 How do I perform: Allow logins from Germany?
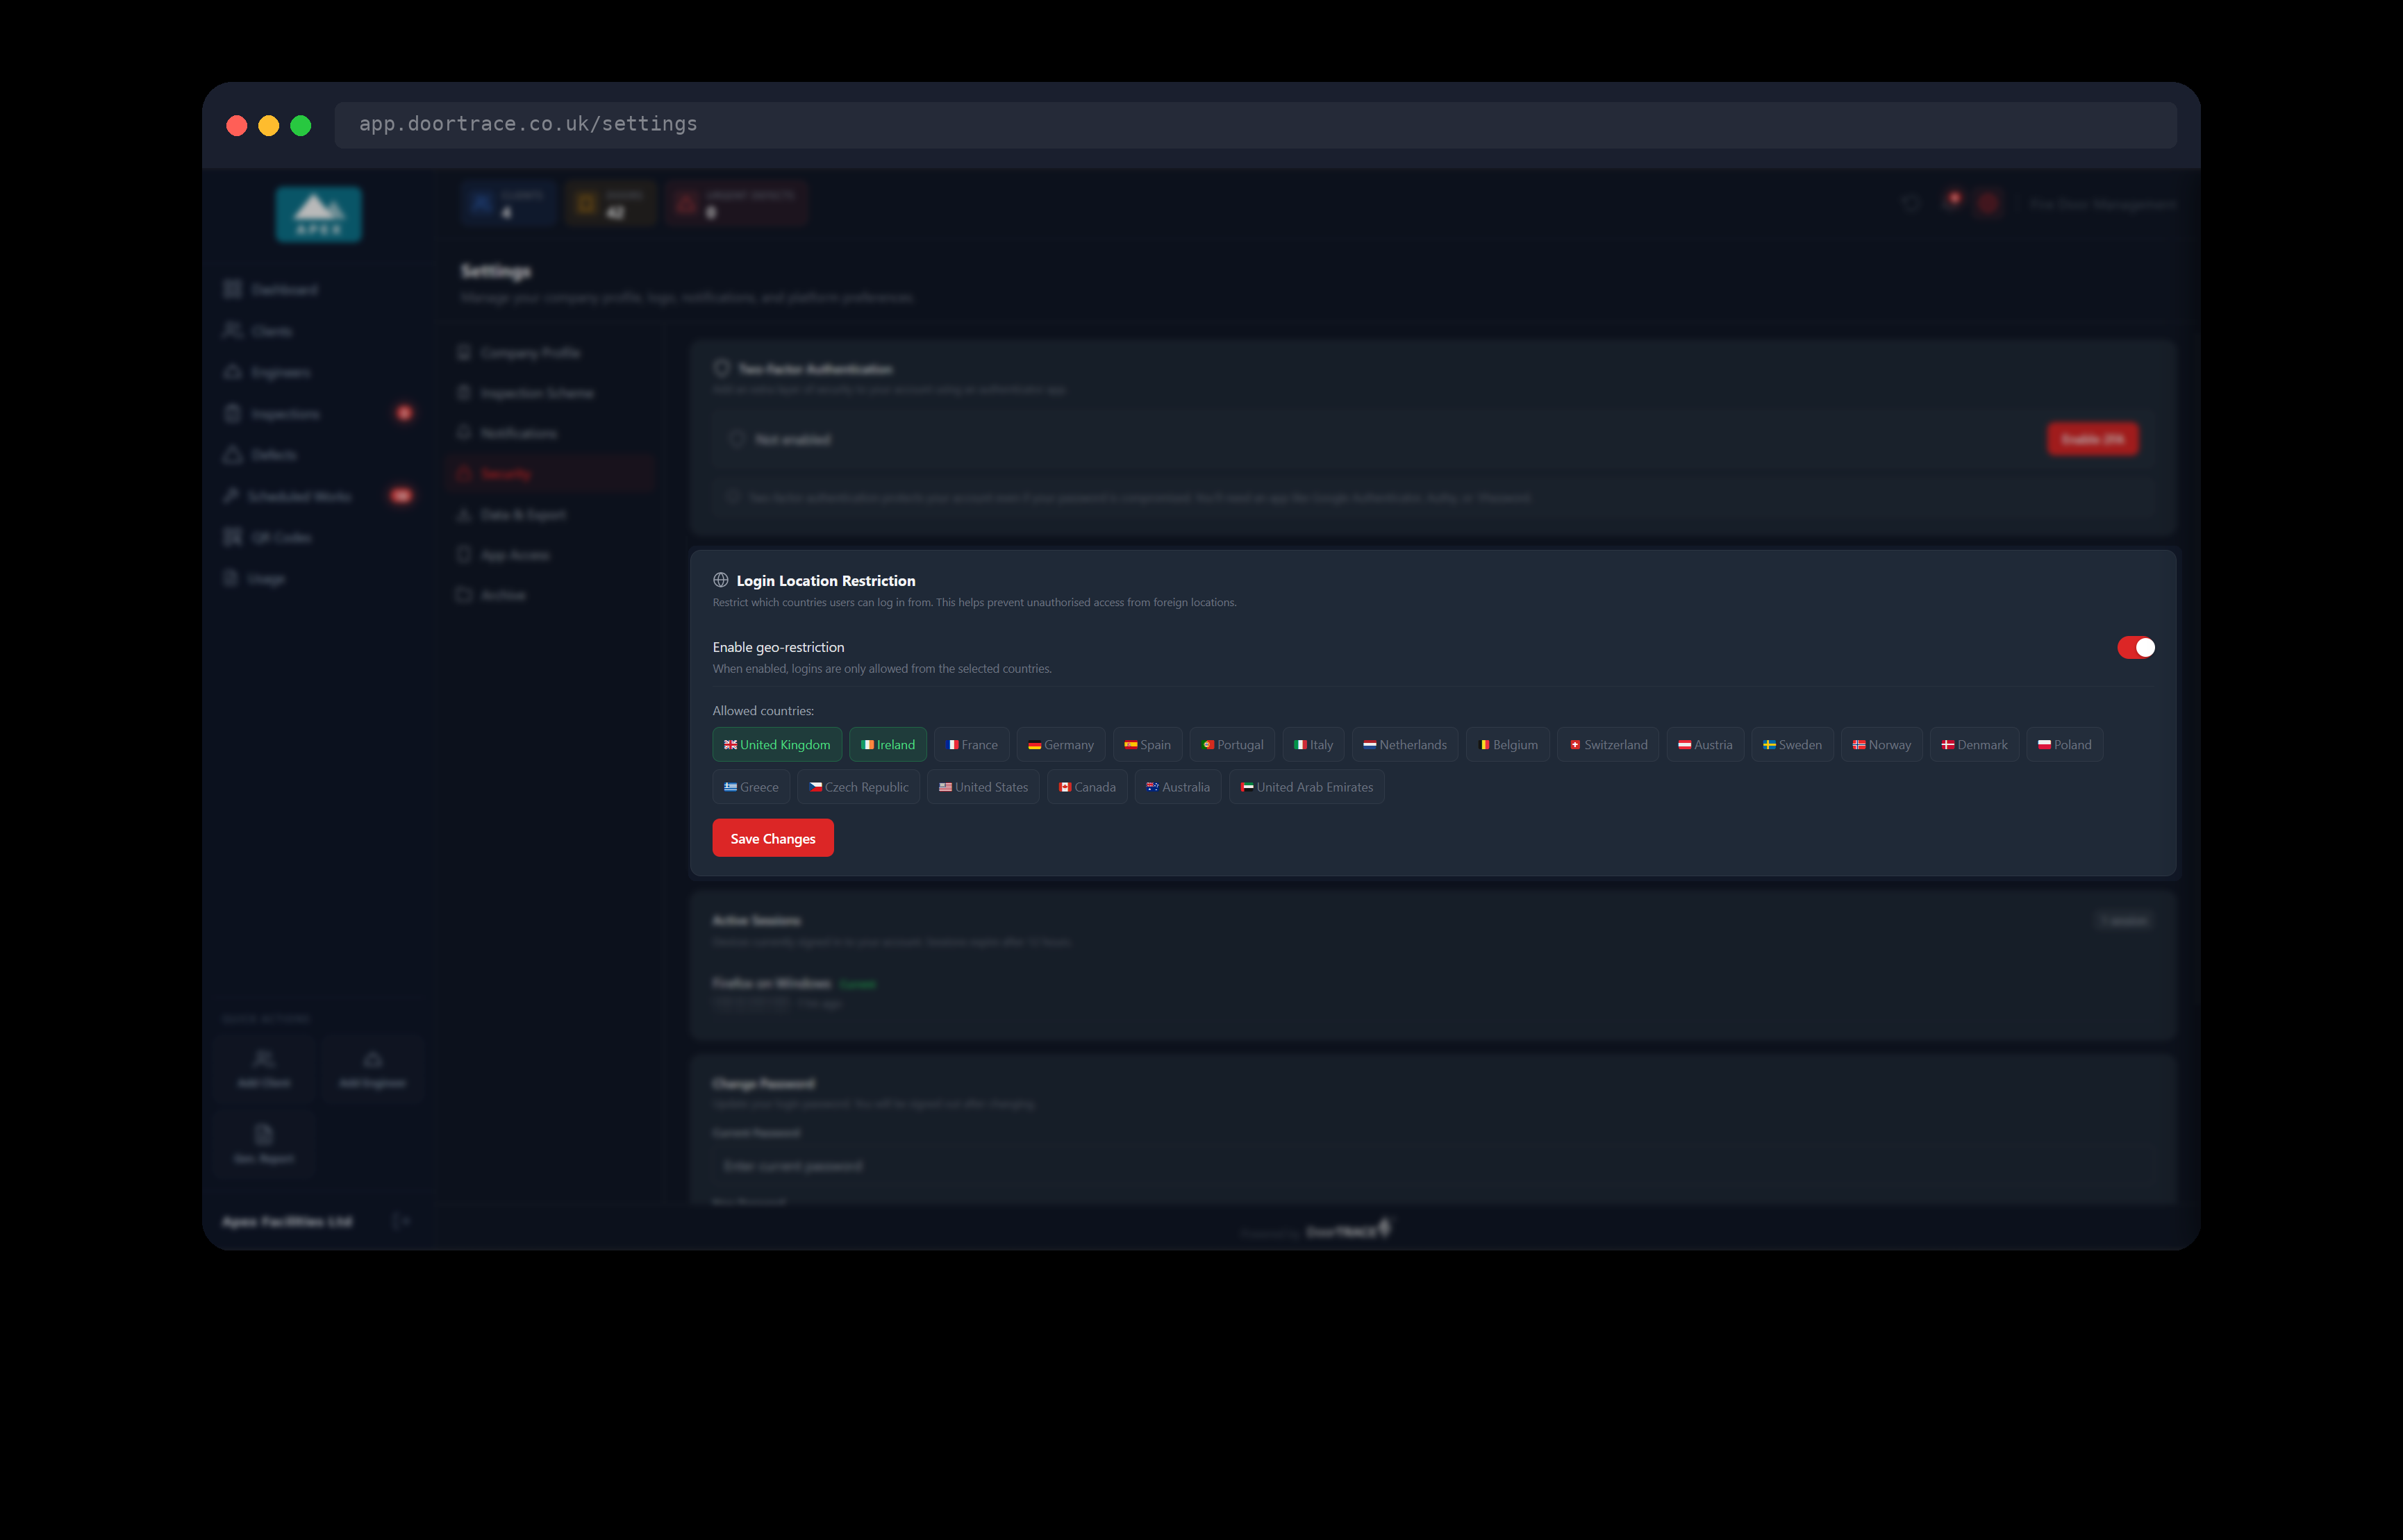point(1061,744)
